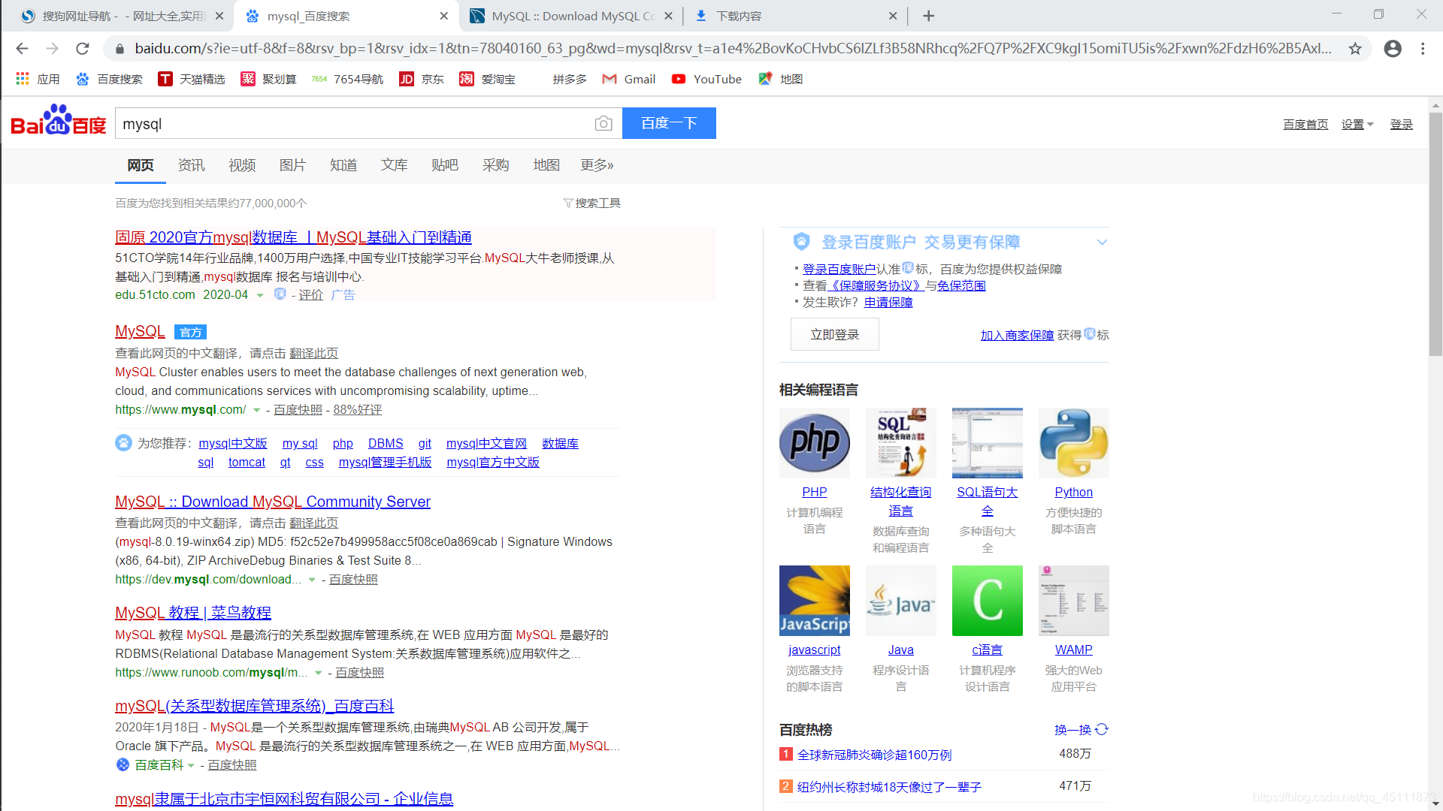Switch to the 文库 search tab
1443x811 pixels.
tap(394, 165)
